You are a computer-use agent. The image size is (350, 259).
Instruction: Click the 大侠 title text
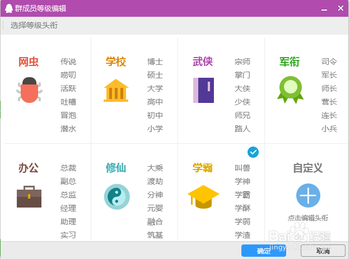[x=242, y=88]
